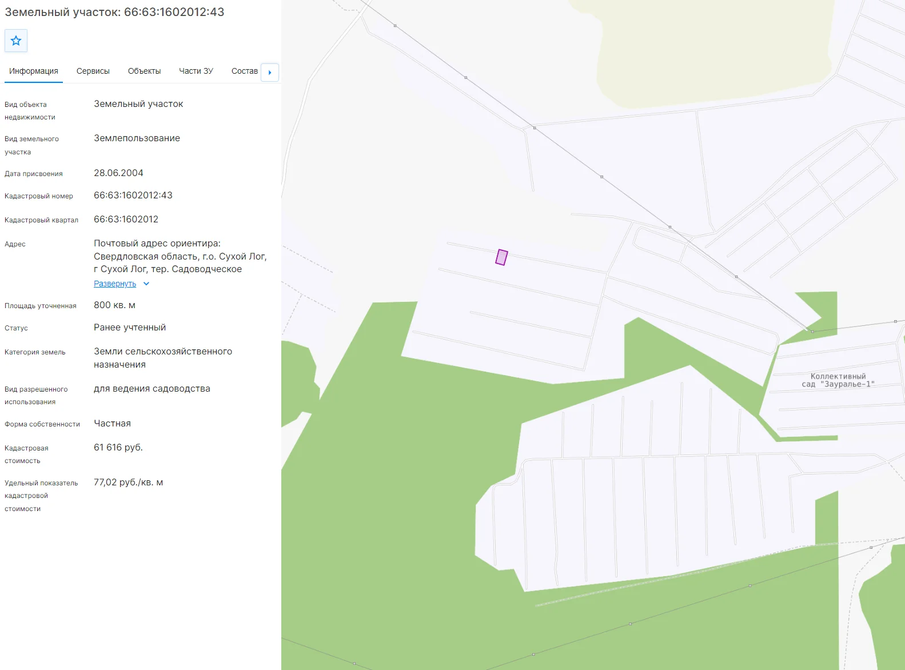Click ownership form value Частная
The height and width of the screenshot is (670, 905).
tap(112, 424)
